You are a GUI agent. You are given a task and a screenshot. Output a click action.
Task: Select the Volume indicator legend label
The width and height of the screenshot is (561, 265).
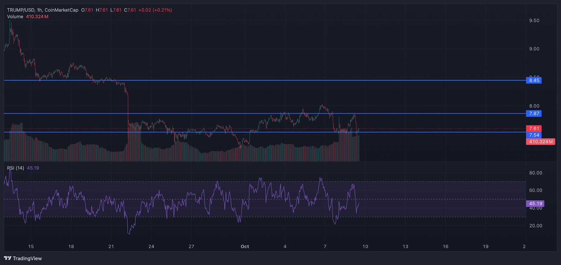15,16
